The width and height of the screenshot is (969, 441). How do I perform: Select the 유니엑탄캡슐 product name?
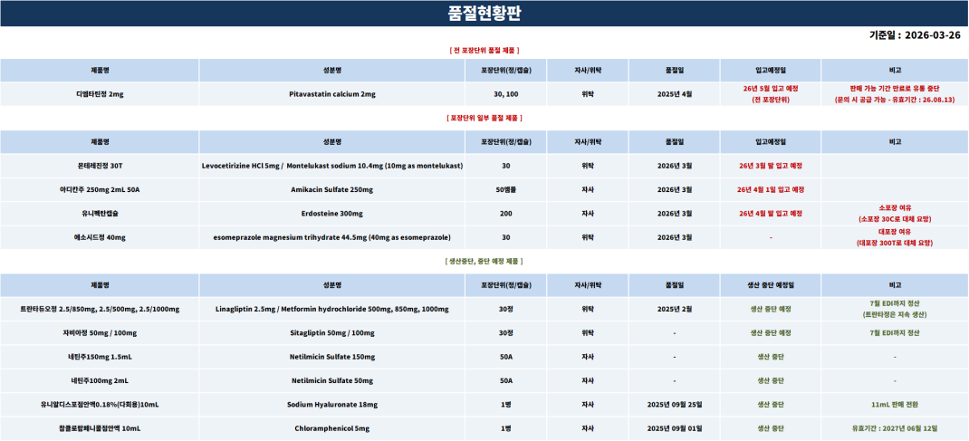tap(100, 214)
